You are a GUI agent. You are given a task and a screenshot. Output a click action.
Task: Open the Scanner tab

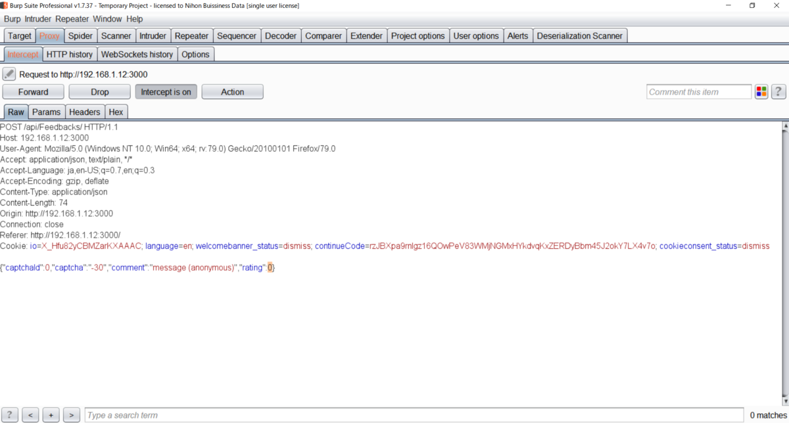(x=116, y=36)
